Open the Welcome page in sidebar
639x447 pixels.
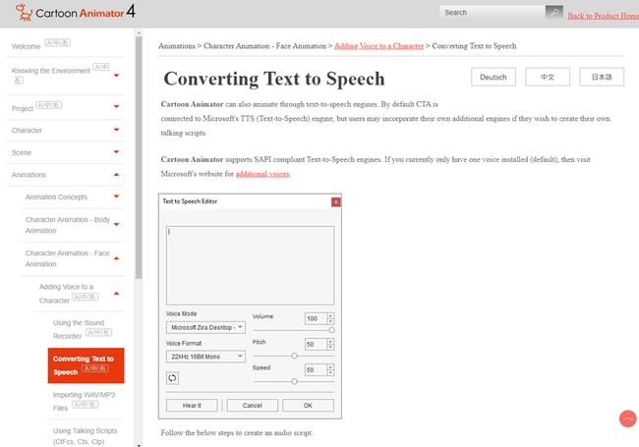(x=26, y=46)
